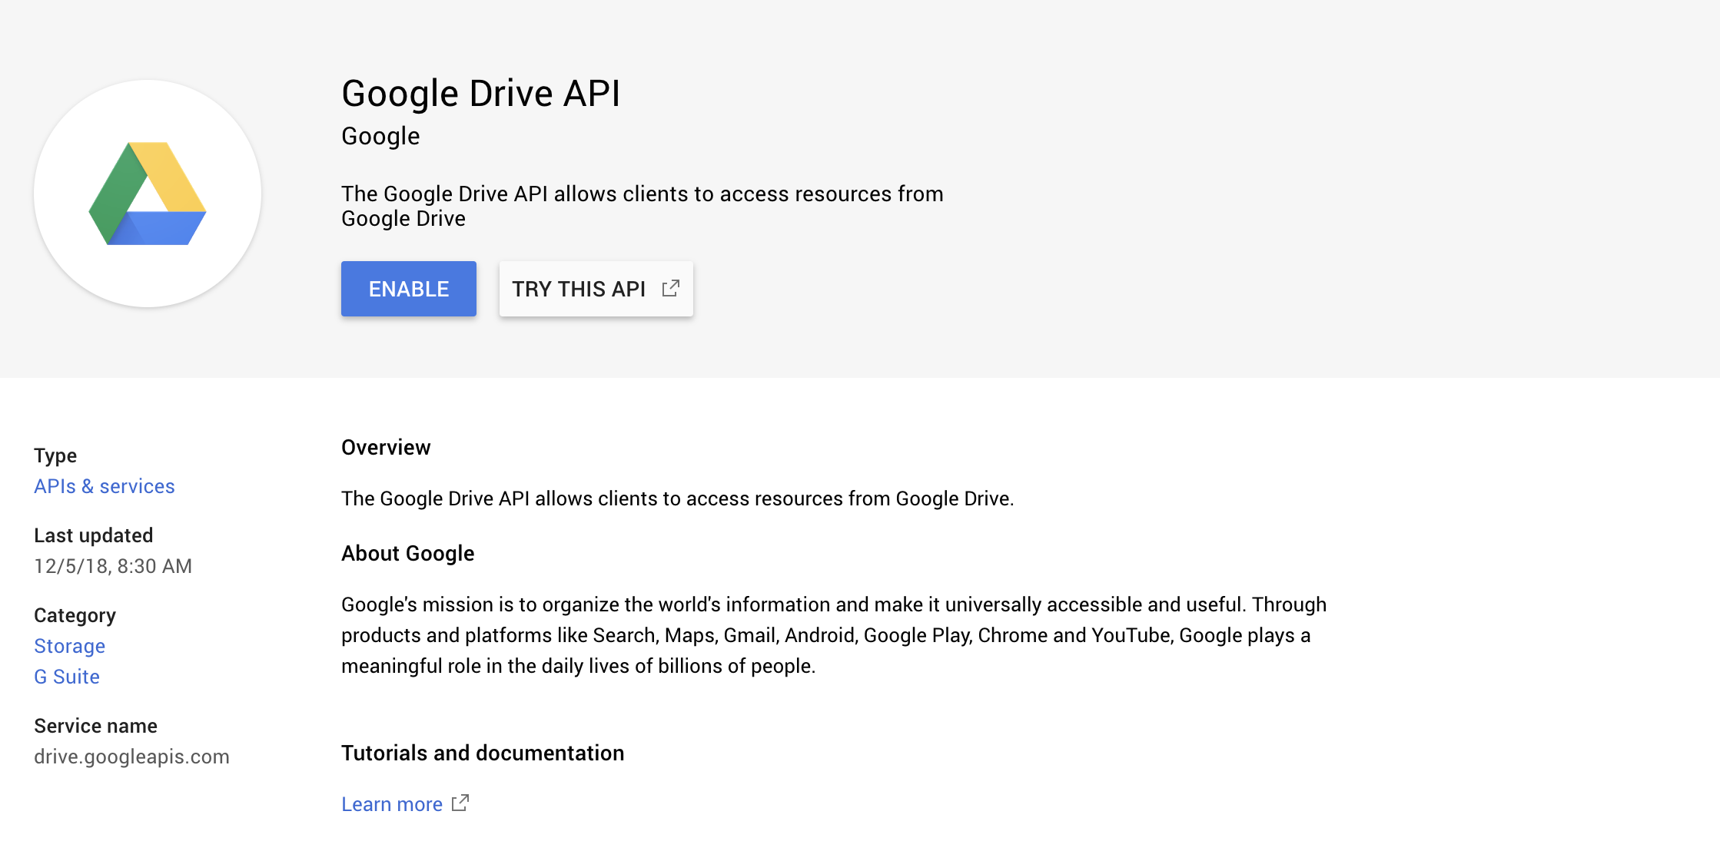
Task: Click the external-link icon beside Learn more
Action: point(460,803)
